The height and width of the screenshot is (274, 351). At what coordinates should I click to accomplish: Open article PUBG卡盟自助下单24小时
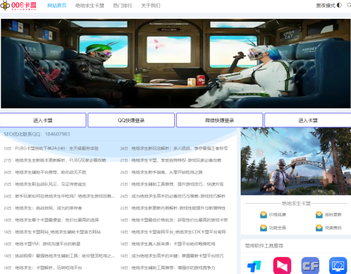tap(57, 148)
